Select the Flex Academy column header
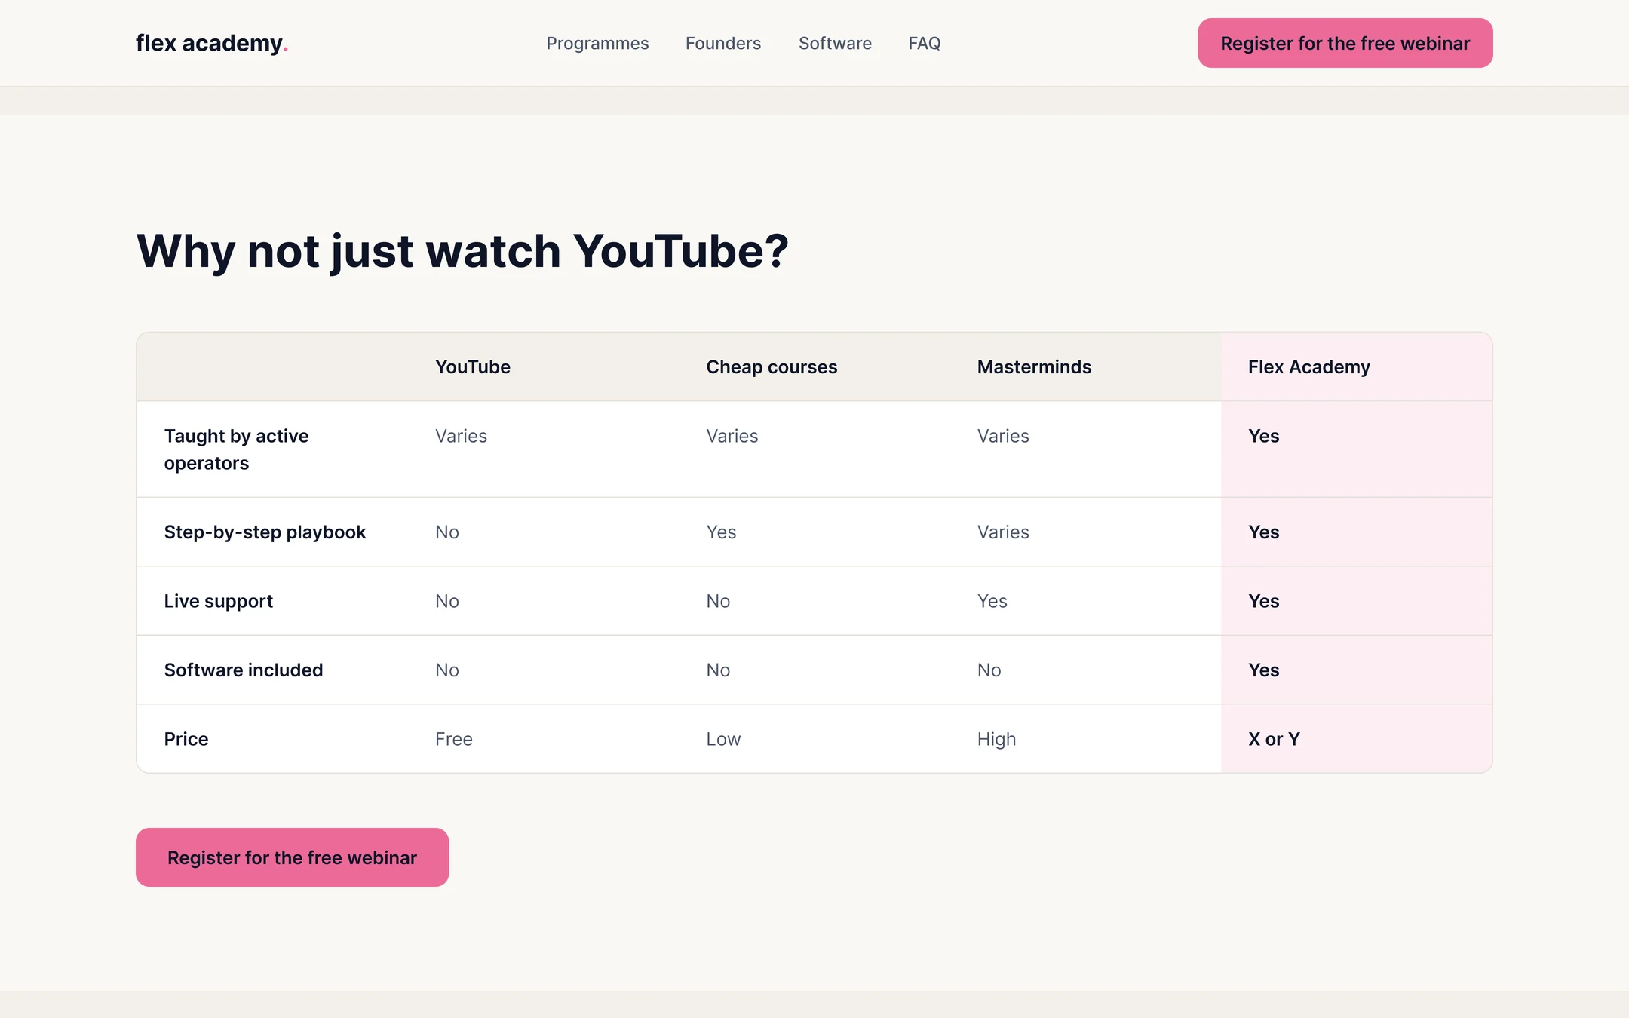The image size is (1629, 1018). click(1309, 366)
